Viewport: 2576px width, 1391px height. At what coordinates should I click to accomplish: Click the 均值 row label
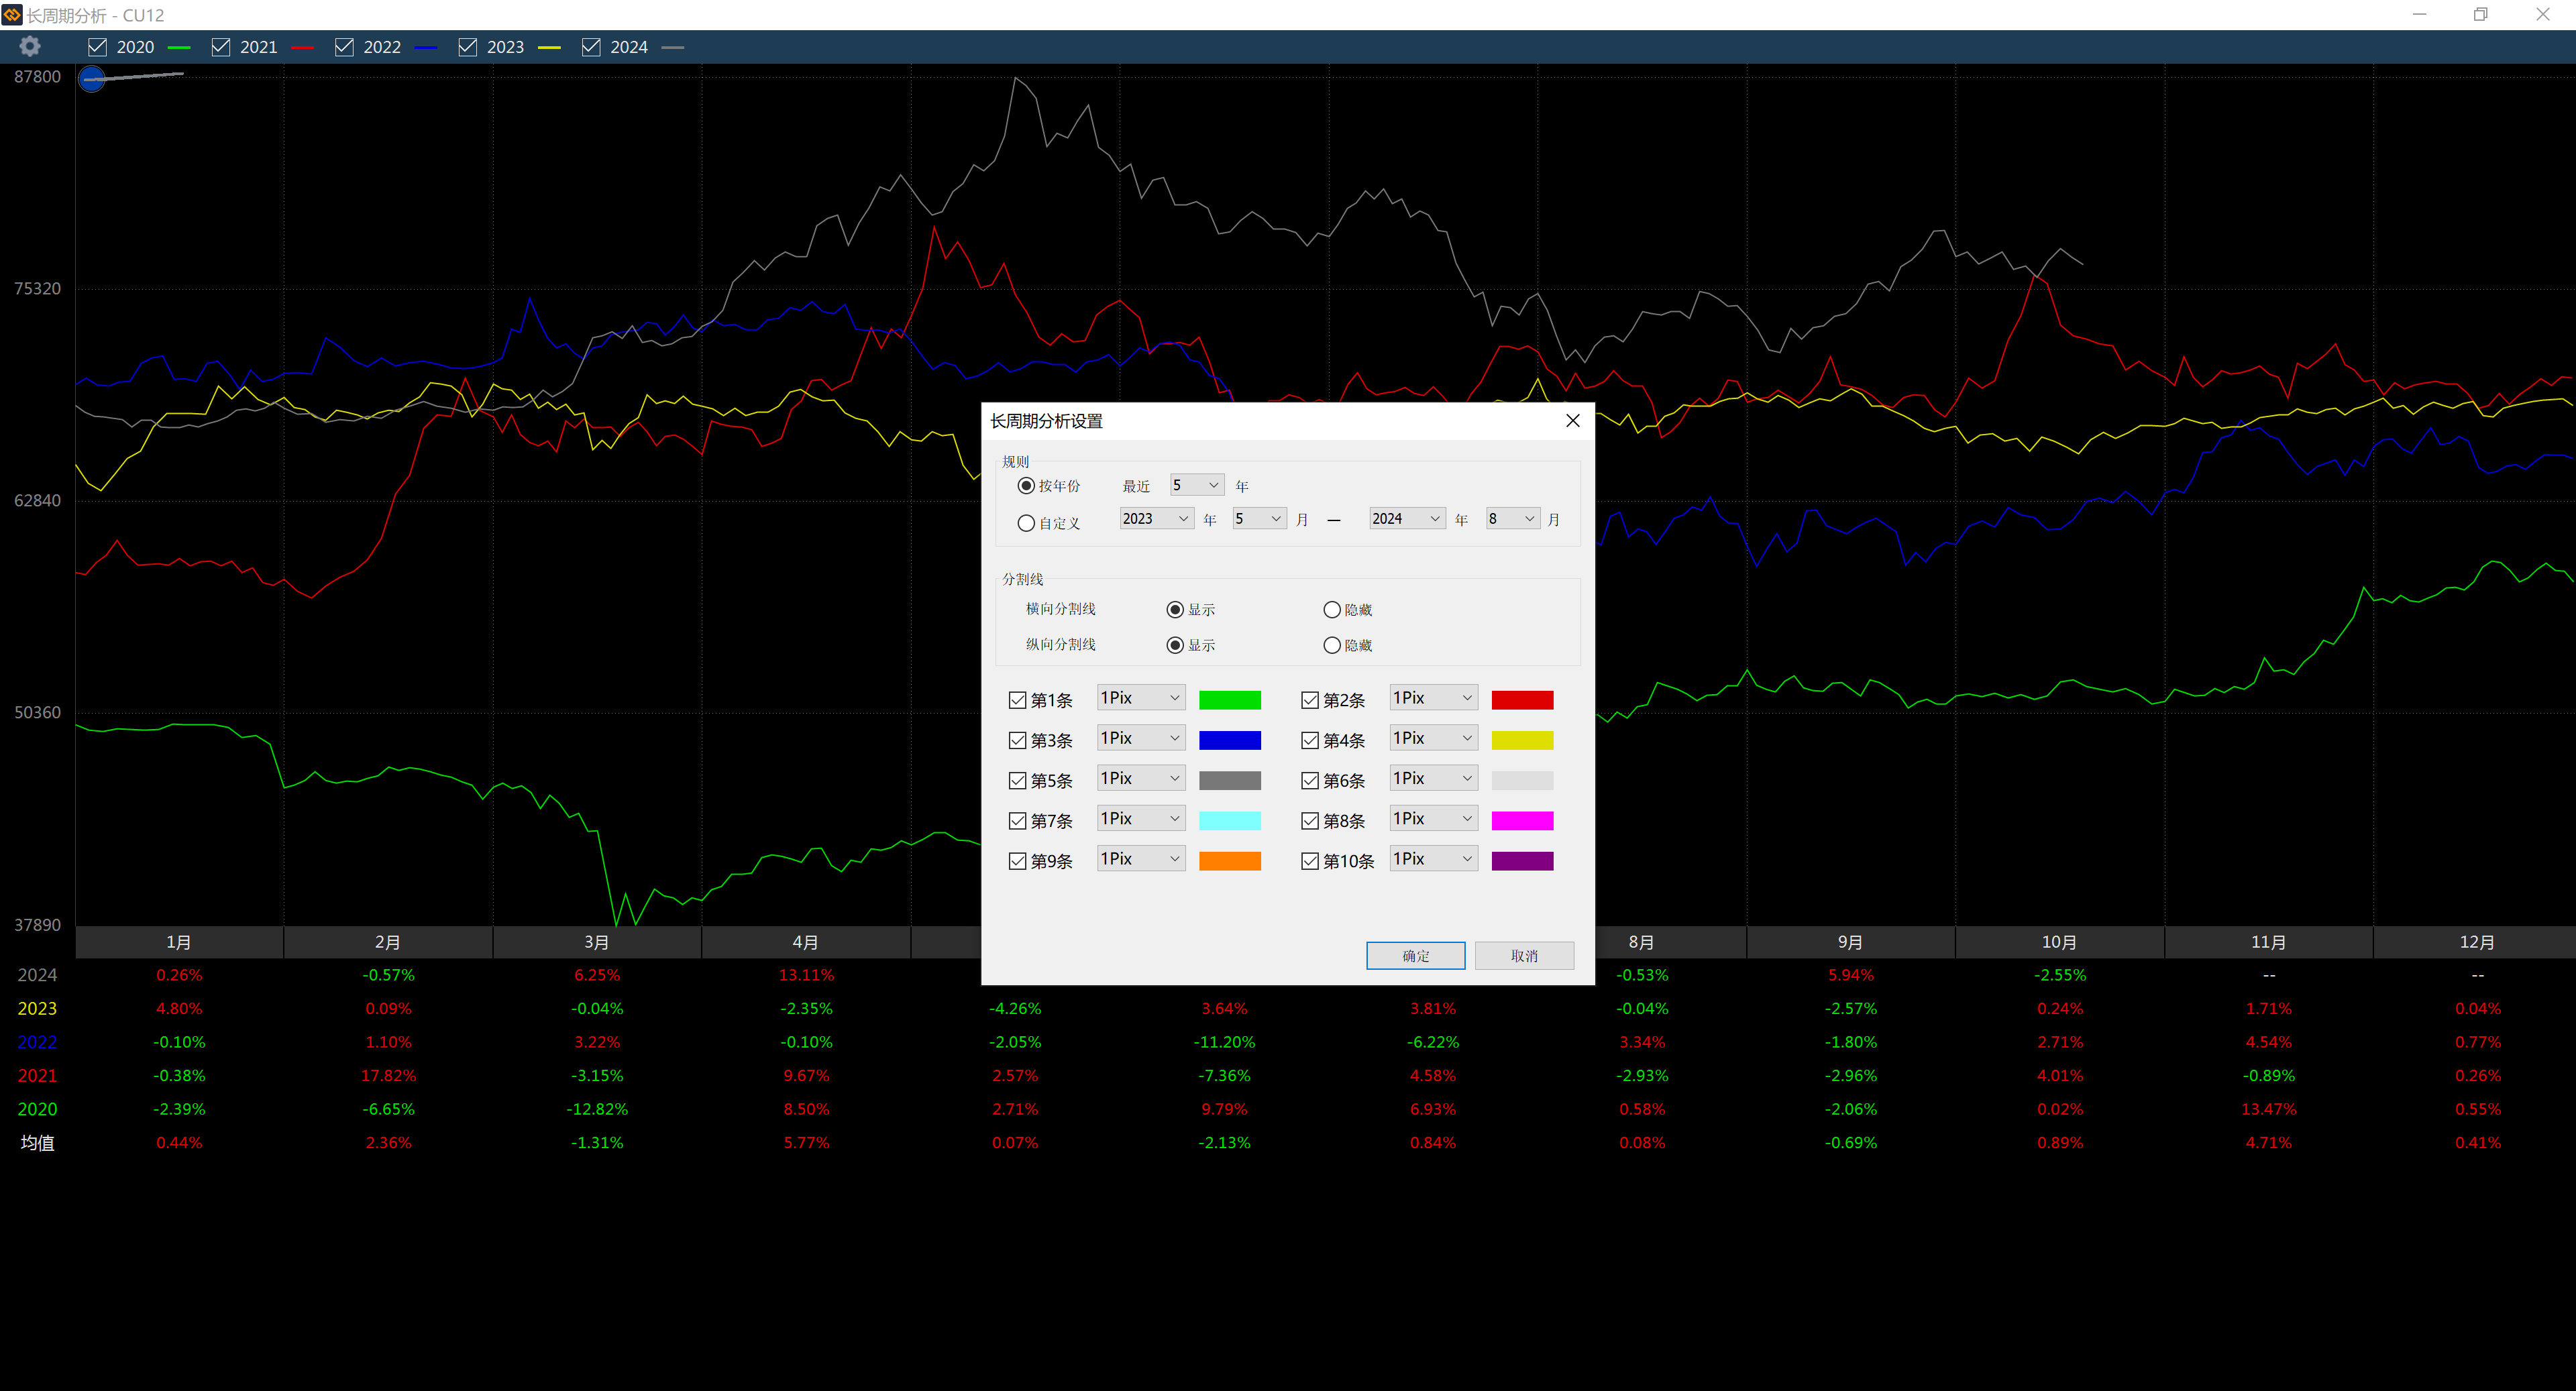point(38,1143)
